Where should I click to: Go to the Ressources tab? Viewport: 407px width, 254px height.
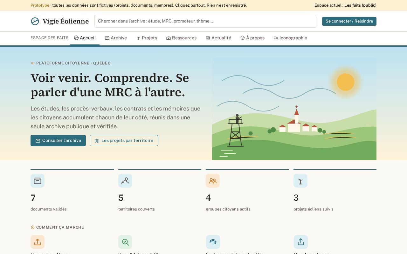(182, 38)
